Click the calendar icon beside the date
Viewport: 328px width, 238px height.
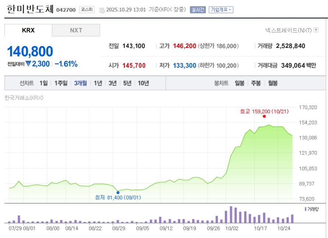[102, 10]
